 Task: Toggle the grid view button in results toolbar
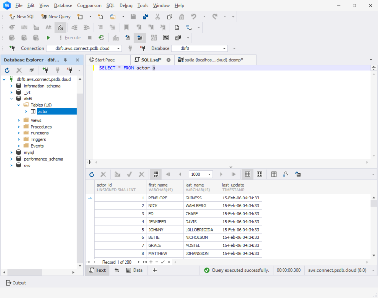pos(248,174)
